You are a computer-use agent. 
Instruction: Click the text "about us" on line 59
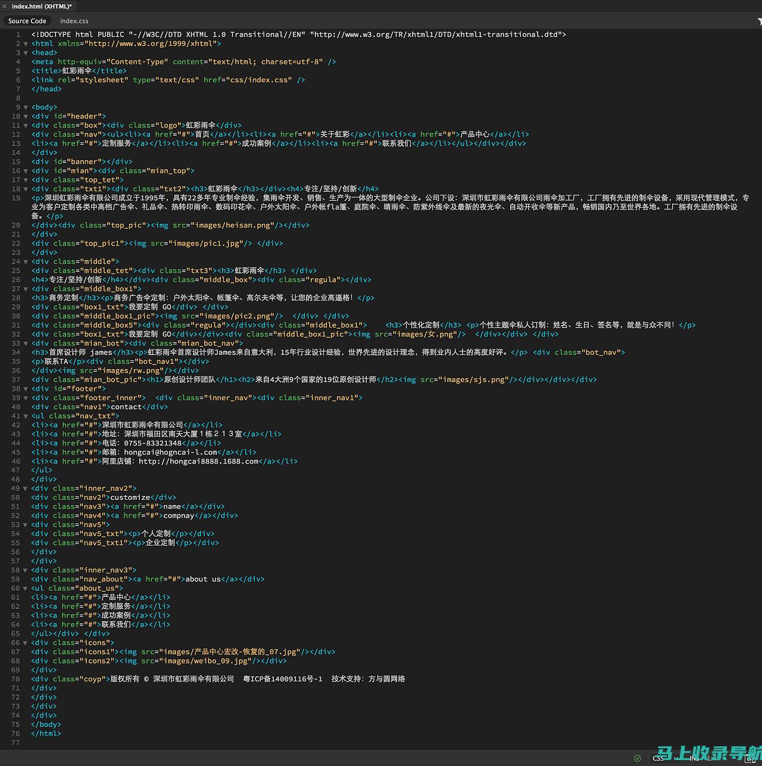203,579
